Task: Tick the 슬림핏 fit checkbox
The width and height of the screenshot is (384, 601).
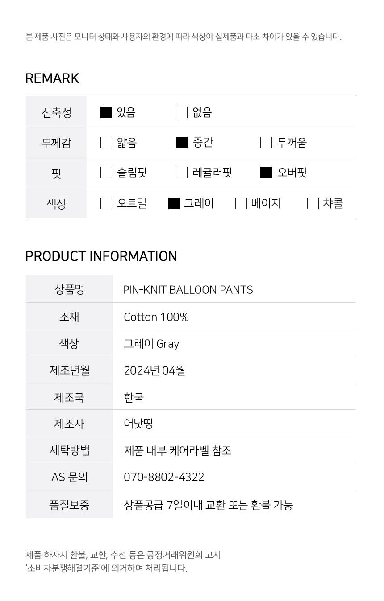Action: coord(106,173)
